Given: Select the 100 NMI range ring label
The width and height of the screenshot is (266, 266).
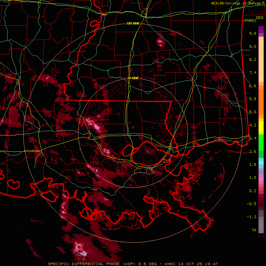Looking at the screenshot, I should tap(132, 23).
